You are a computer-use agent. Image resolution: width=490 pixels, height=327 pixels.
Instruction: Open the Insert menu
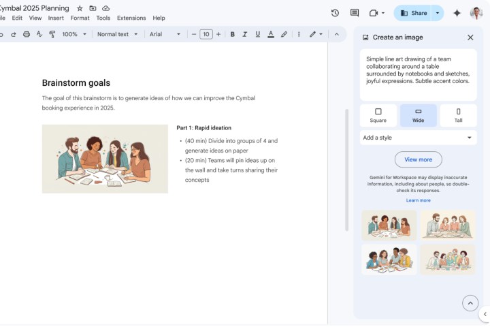click(56, 18)
